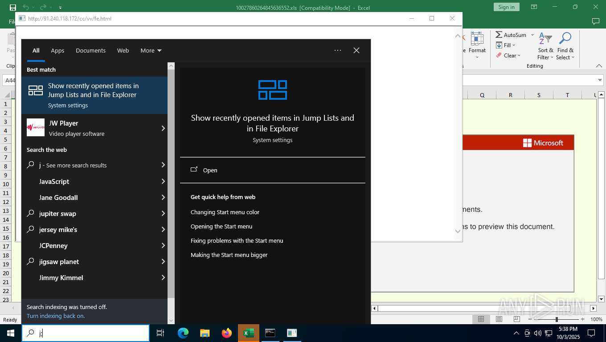This screenshot has width=606, height=342.
Task: Open 'Changing Start menu color' help link
Action: click(225, 212)
